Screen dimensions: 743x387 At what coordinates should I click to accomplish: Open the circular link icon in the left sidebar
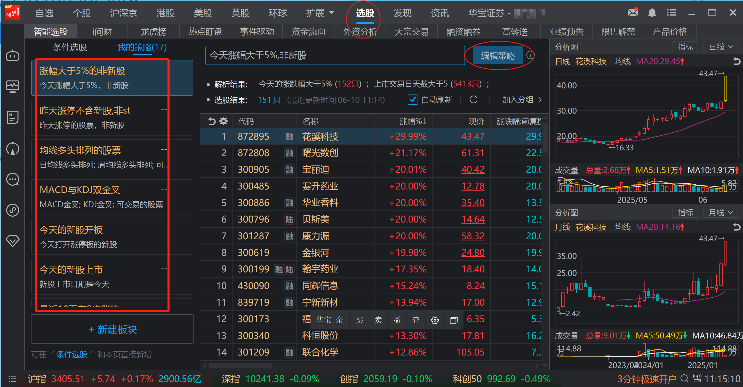pyautogui.click(x=13, y=210)
